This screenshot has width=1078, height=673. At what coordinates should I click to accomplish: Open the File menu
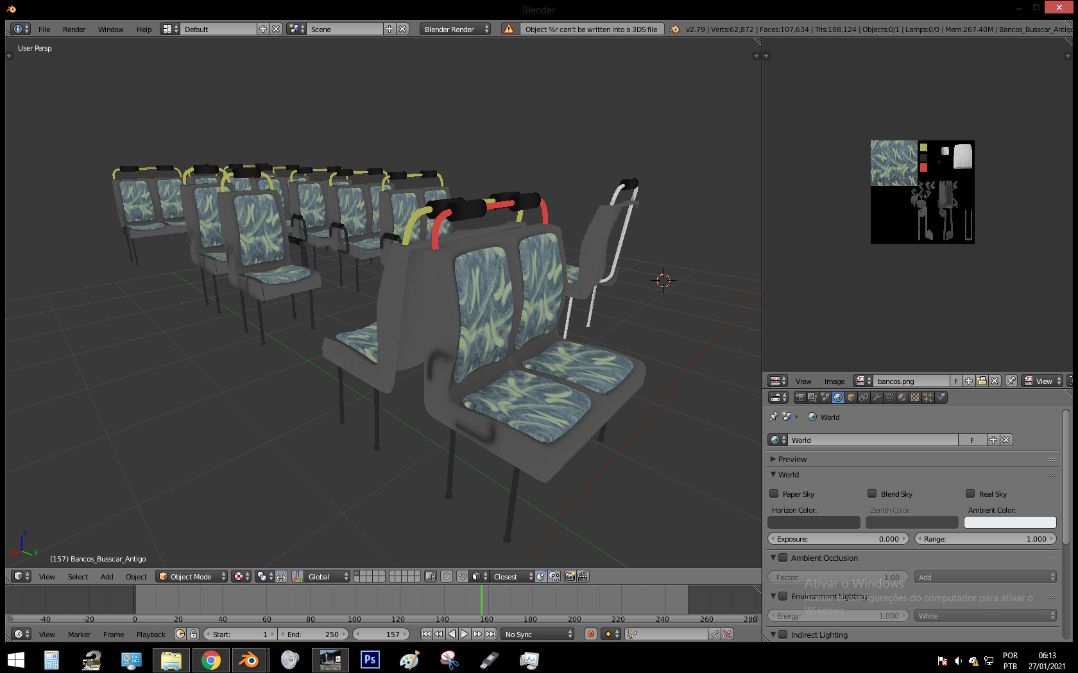(x=44, y=29)
